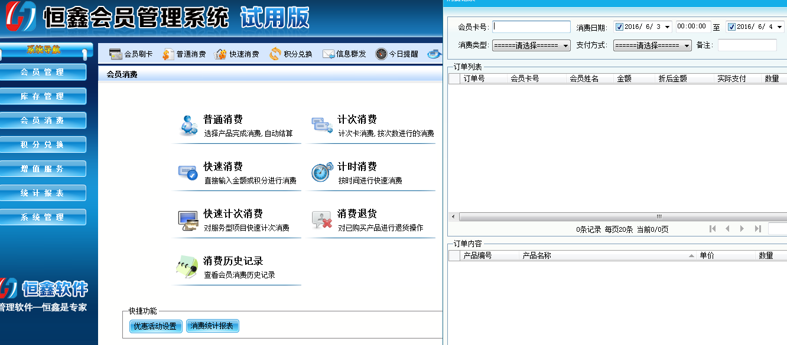The image size is (787, 345).
Task: Click the 系统导航 header tab
Action: coord(44,51)
